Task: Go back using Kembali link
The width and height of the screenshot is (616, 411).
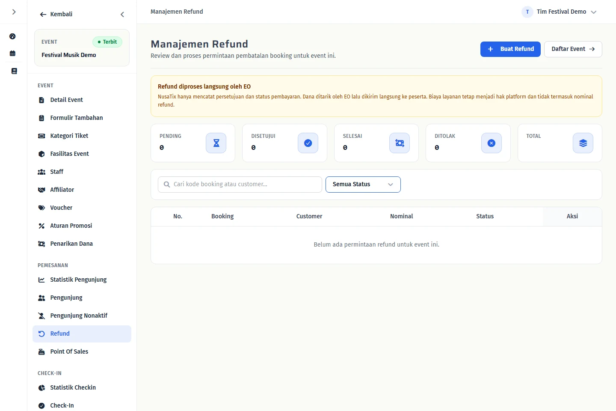Action: [56, 14]
